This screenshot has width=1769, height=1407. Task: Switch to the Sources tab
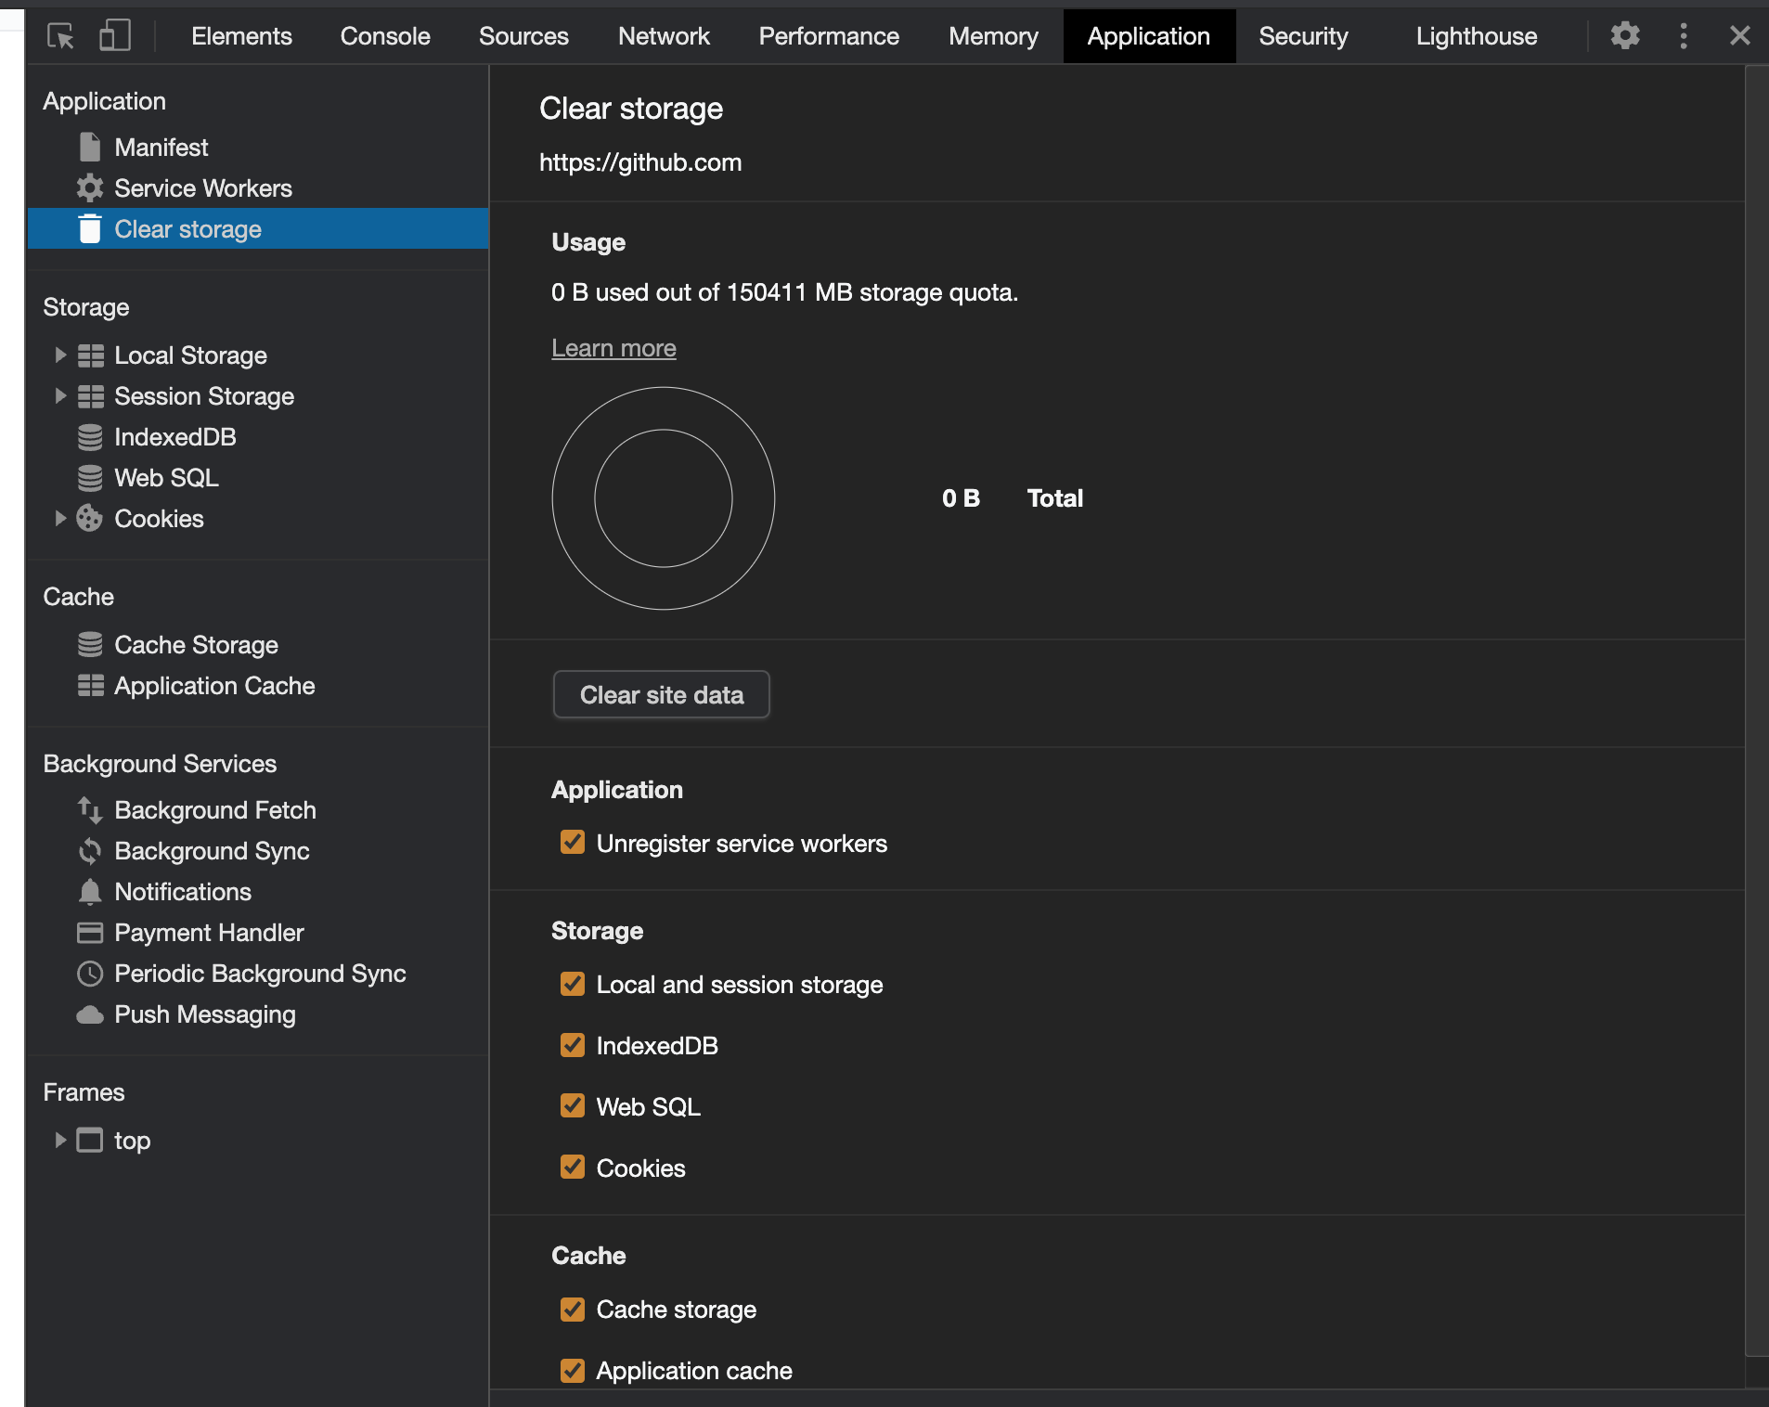click(x=523, y=36)
